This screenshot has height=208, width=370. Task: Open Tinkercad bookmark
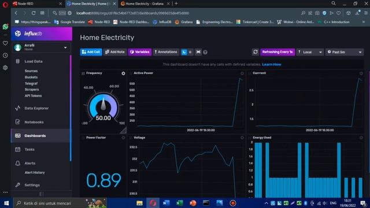(x=255, y=22)
